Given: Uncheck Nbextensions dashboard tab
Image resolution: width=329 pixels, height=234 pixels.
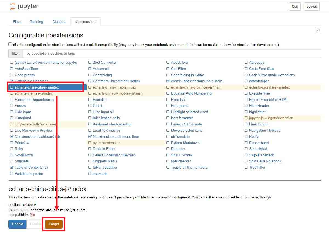Looking at the screenshot, I should (12, 136).
